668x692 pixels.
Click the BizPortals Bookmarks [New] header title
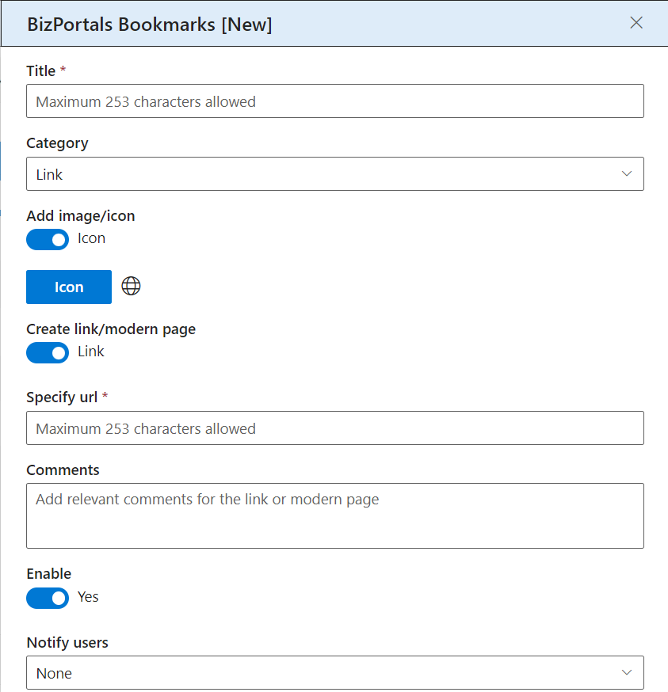(149, 25)
